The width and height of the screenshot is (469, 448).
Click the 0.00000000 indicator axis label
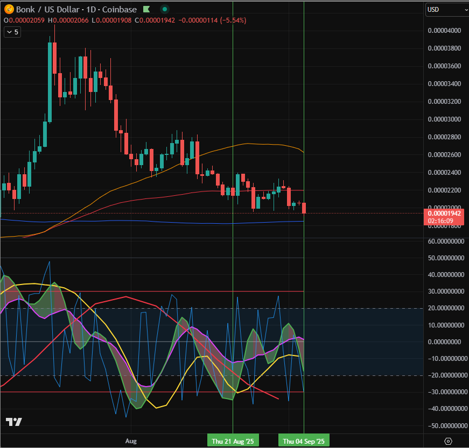point(444,342)
